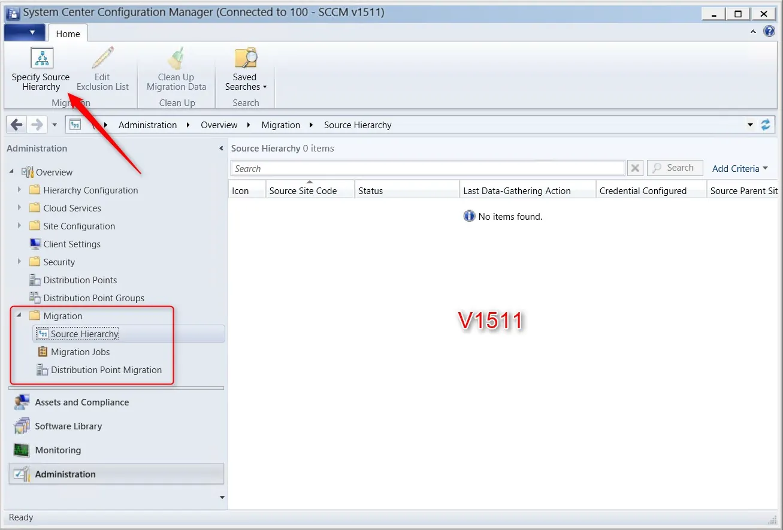Click the Source Parent Site column header

pyautogui.click(x=743, y=189)
